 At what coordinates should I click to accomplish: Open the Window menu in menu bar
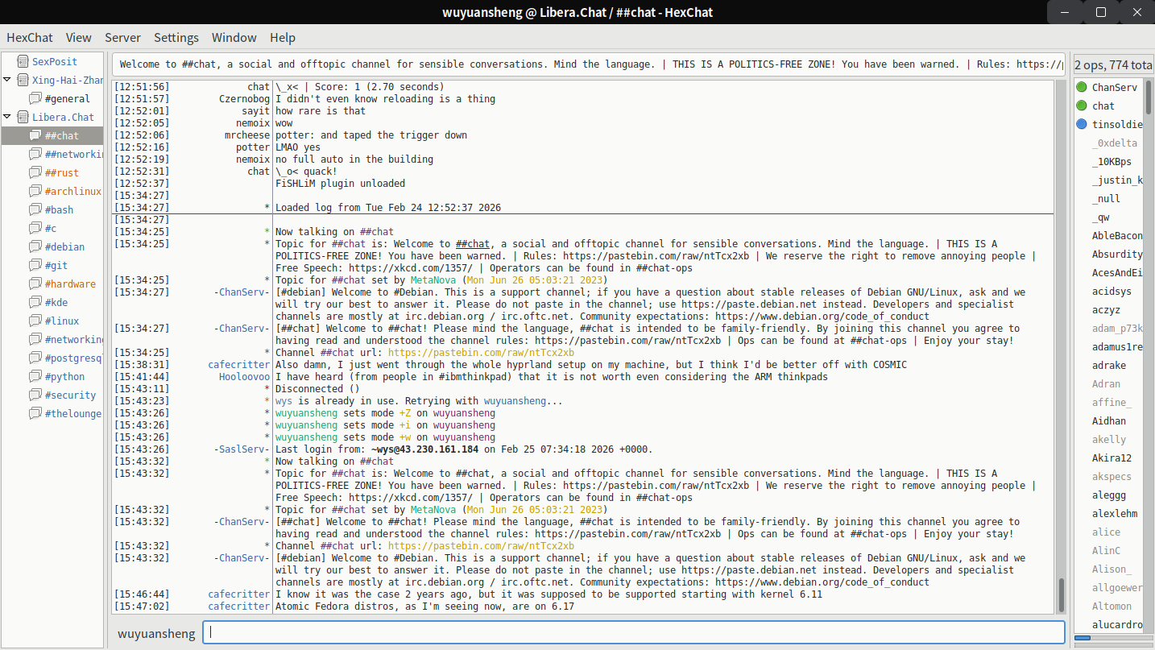234,38
